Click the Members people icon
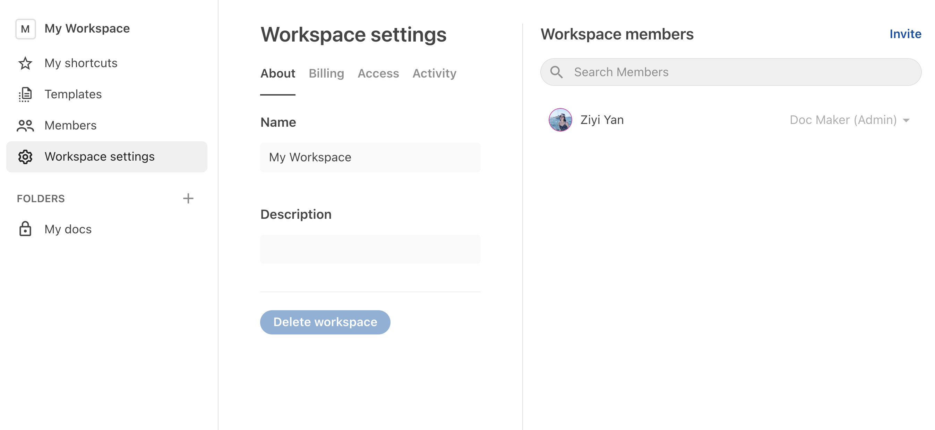The image size is (935, 430). [25, 126]
